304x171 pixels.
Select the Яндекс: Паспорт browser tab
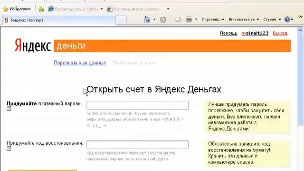point(59,20)
